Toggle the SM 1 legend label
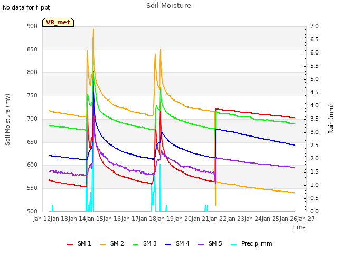Image resolution: width=338 pixels, height=254 pixels. [x=84, y=243]
